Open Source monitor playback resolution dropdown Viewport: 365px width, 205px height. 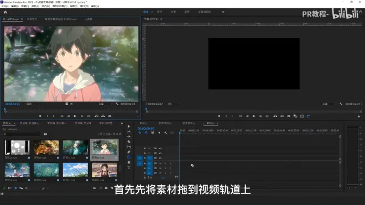coord(105,104)
